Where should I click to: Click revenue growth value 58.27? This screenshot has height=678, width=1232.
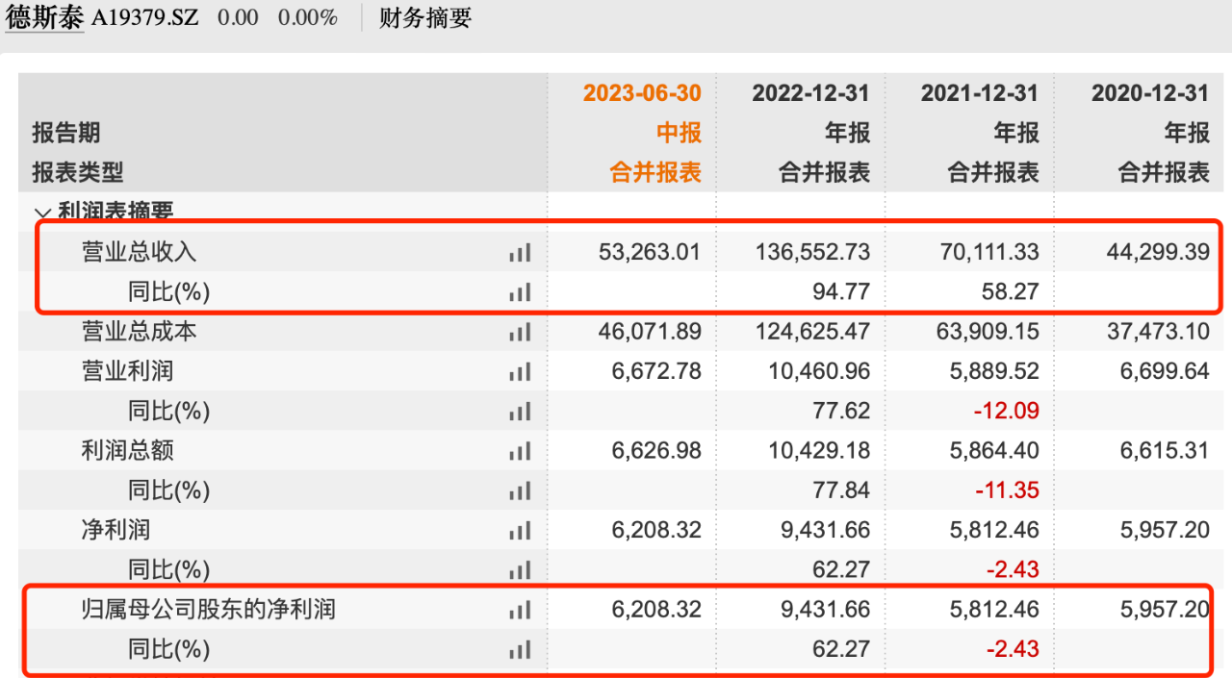(1011, 292)
